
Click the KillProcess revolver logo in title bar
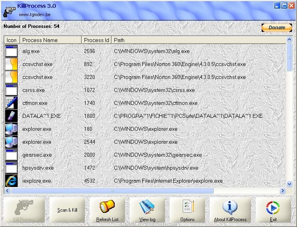[9, 12]
